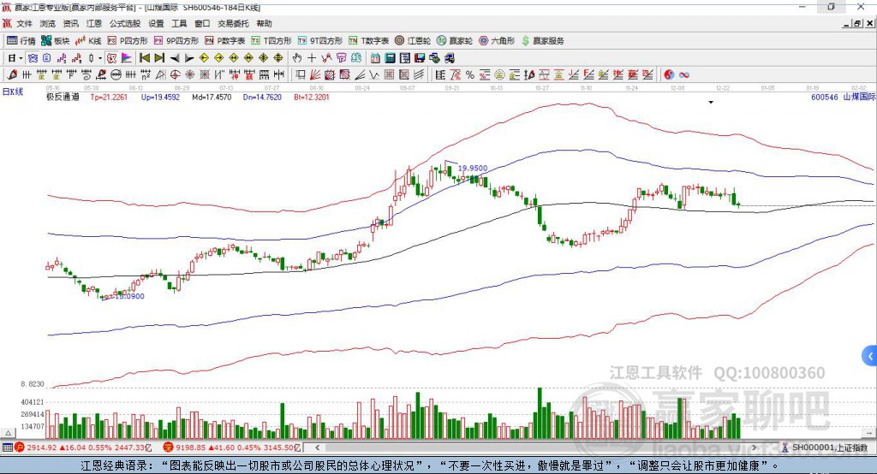Open the T数字表 tool
This screenshot has height=474, width=877.
point(368,41)
